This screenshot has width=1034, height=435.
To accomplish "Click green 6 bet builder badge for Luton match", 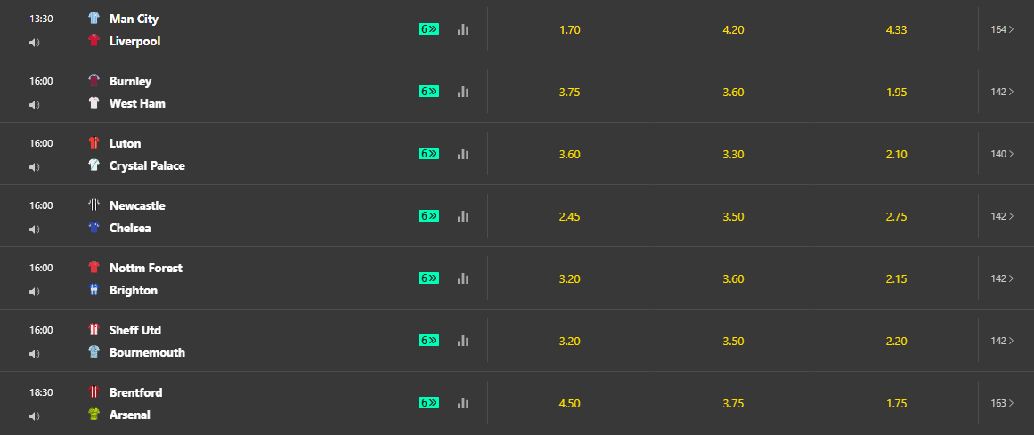I will coord(429,154).
